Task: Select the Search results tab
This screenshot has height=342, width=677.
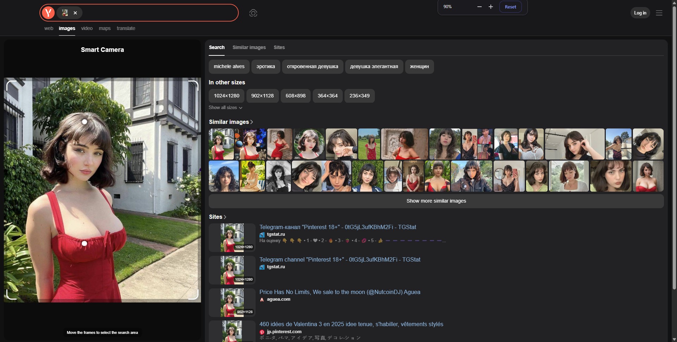Action: click(216, 47)
